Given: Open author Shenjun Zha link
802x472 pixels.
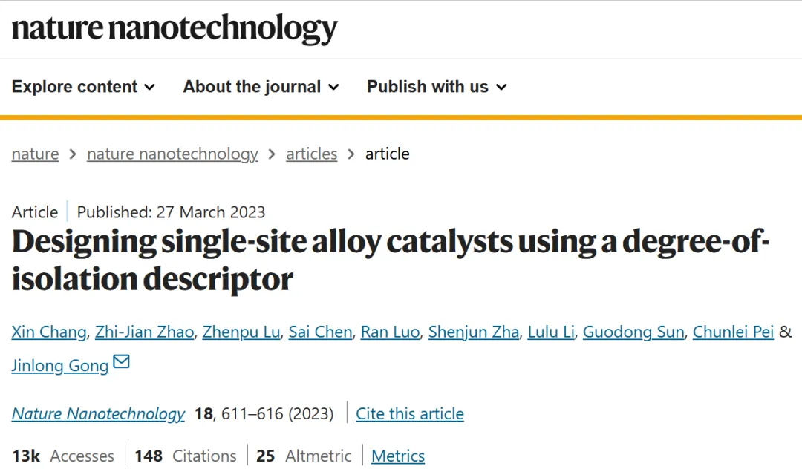Looking at the screenshot, I should [474, 332].
